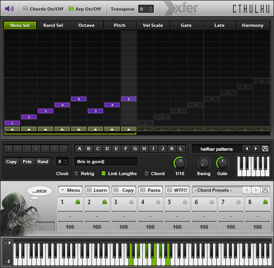Image resolution: width=274 pixels, height=268 pixels.
Task: Switch to the Note Sel tab
Action: 20,25
